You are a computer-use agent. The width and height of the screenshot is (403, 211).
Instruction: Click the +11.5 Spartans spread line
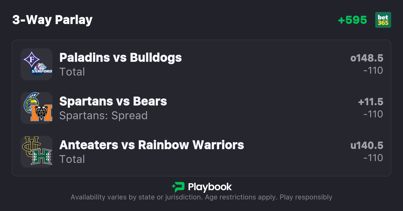[x=371, y=102]
